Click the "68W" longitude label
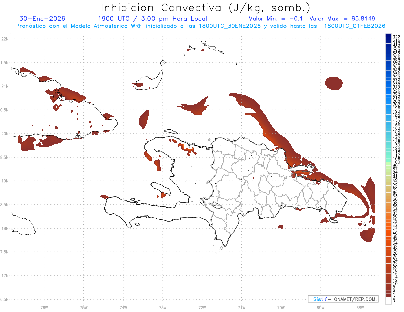This screenshot has height=312, width=404. [360, 307]
